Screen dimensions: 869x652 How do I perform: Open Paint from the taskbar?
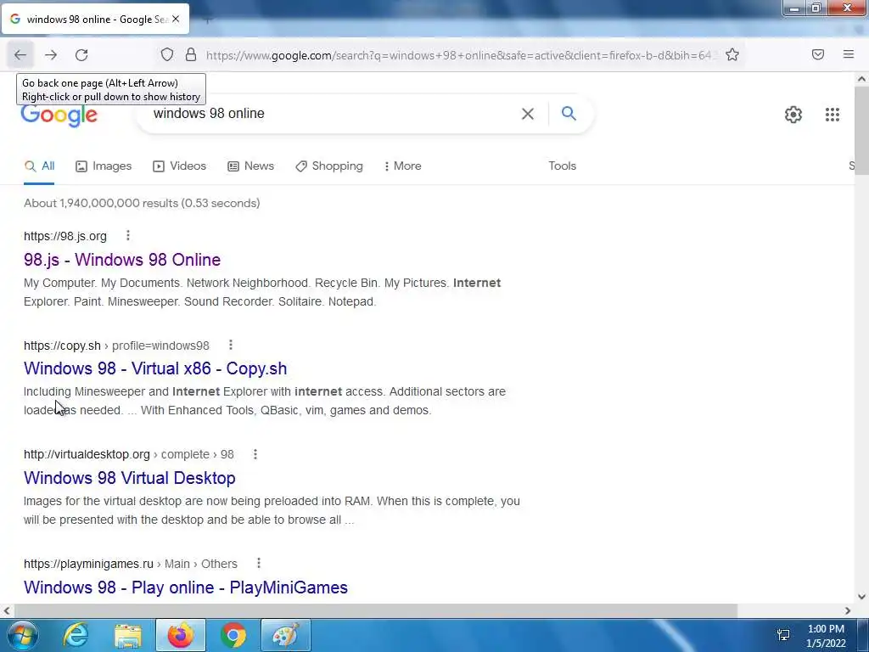coord(285,635)
